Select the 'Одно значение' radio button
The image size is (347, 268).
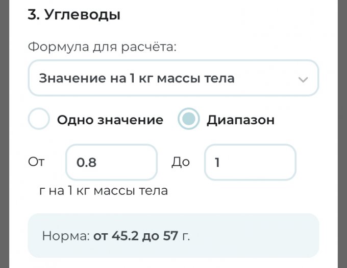pyautogui.click(x=39, y=120)
